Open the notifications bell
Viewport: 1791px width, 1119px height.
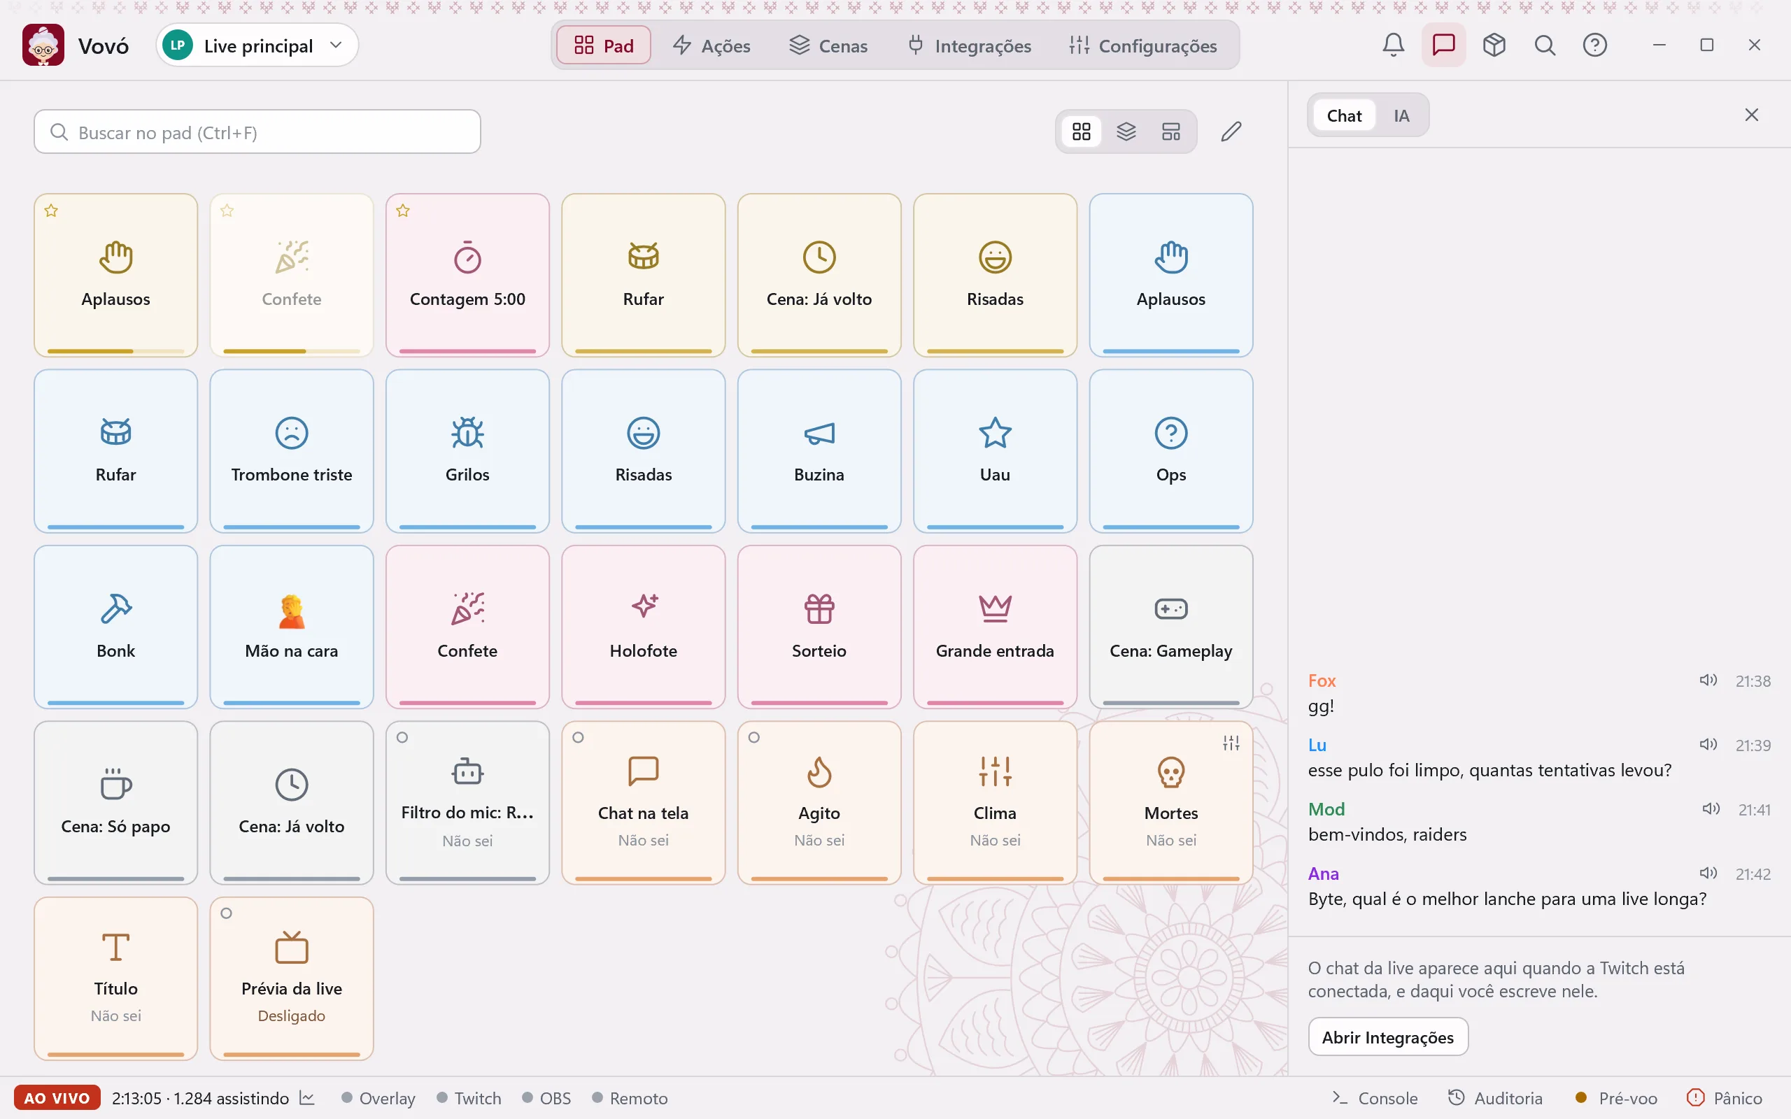click(x=1393, y=45)
